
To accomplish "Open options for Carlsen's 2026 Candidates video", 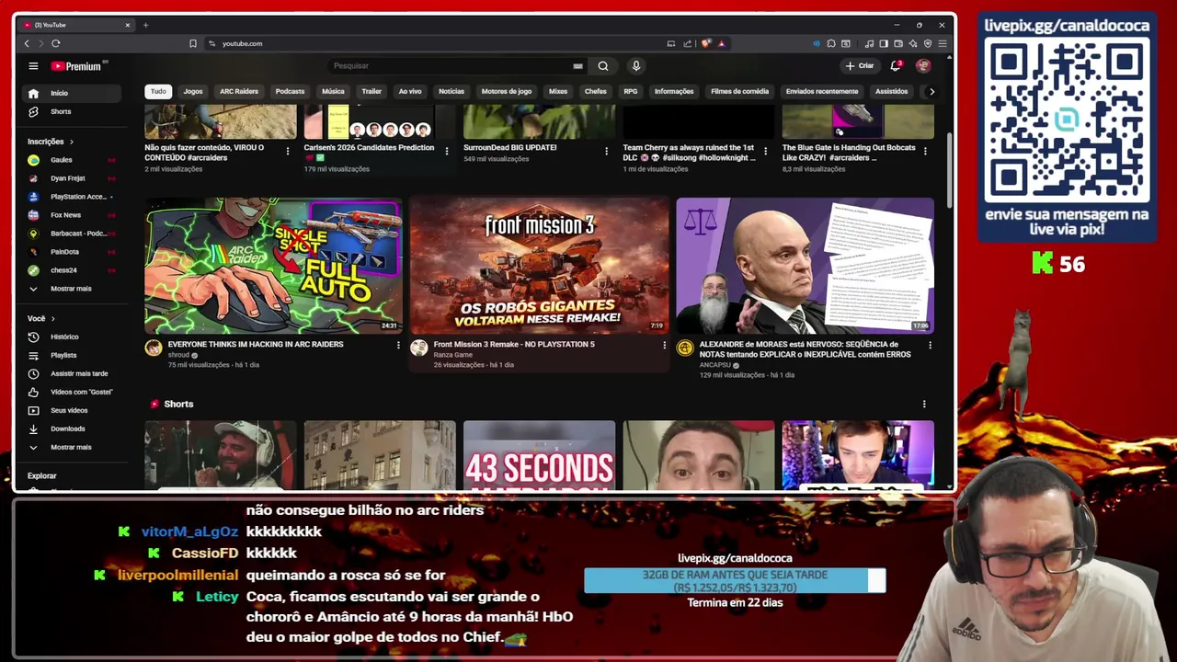I will tap(447, 151).
